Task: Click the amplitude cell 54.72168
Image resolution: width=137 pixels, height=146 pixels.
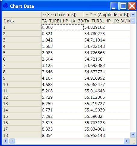Action: 107,59
